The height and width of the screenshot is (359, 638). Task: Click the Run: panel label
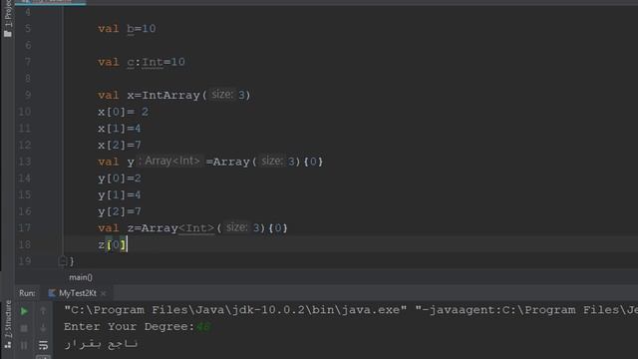click(27, 293)
